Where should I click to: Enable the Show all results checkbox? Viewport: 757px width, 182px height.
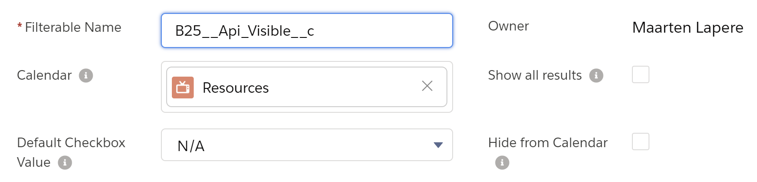tap(640, 74)
